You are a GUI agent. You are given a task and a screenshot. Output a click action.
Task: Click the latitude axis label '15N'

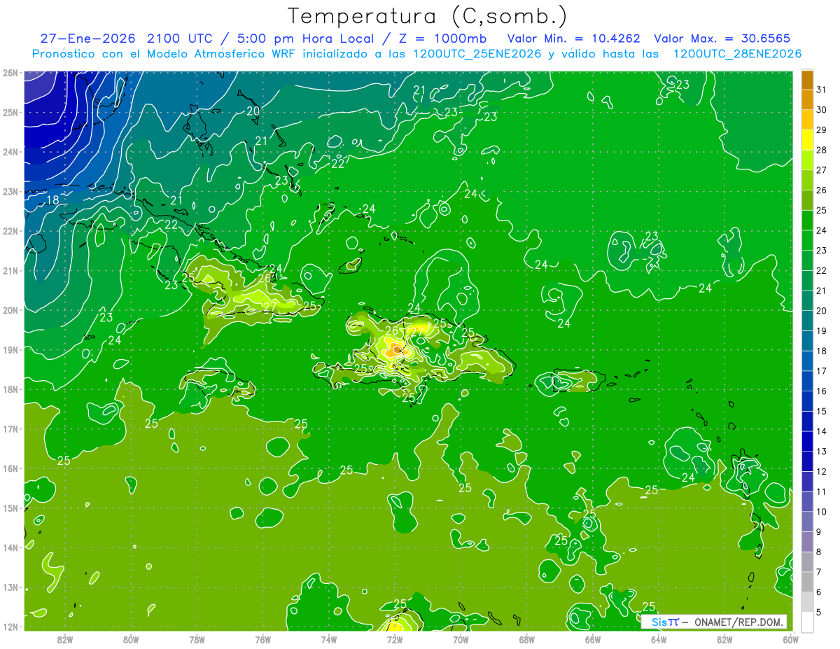click(x=10, y=508)
